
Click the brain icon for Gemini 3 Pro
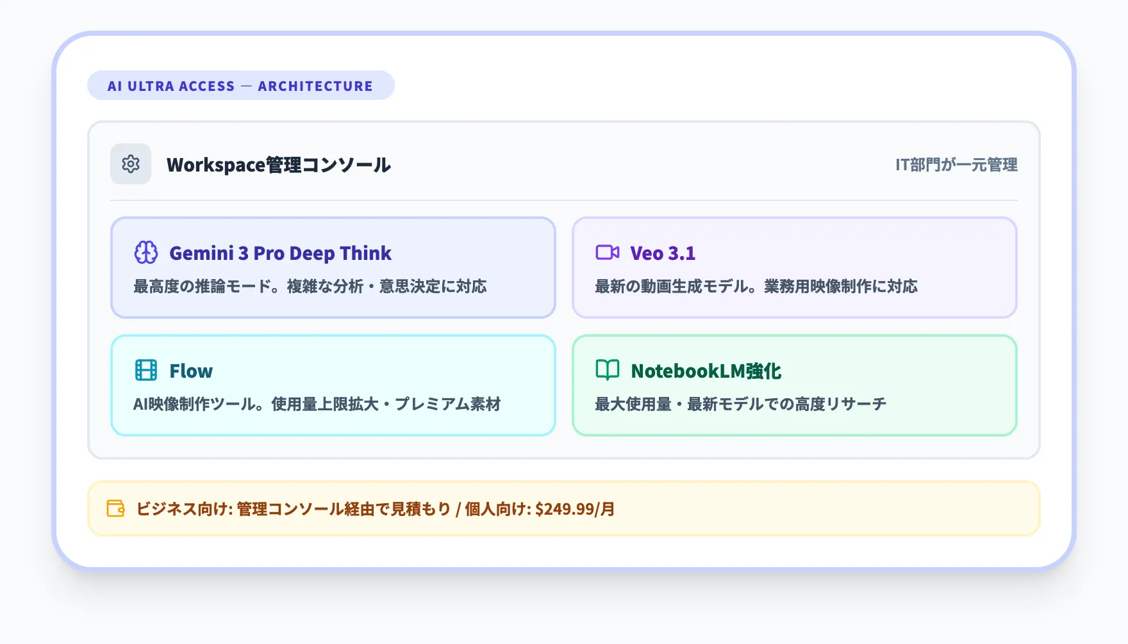[146, 252]
